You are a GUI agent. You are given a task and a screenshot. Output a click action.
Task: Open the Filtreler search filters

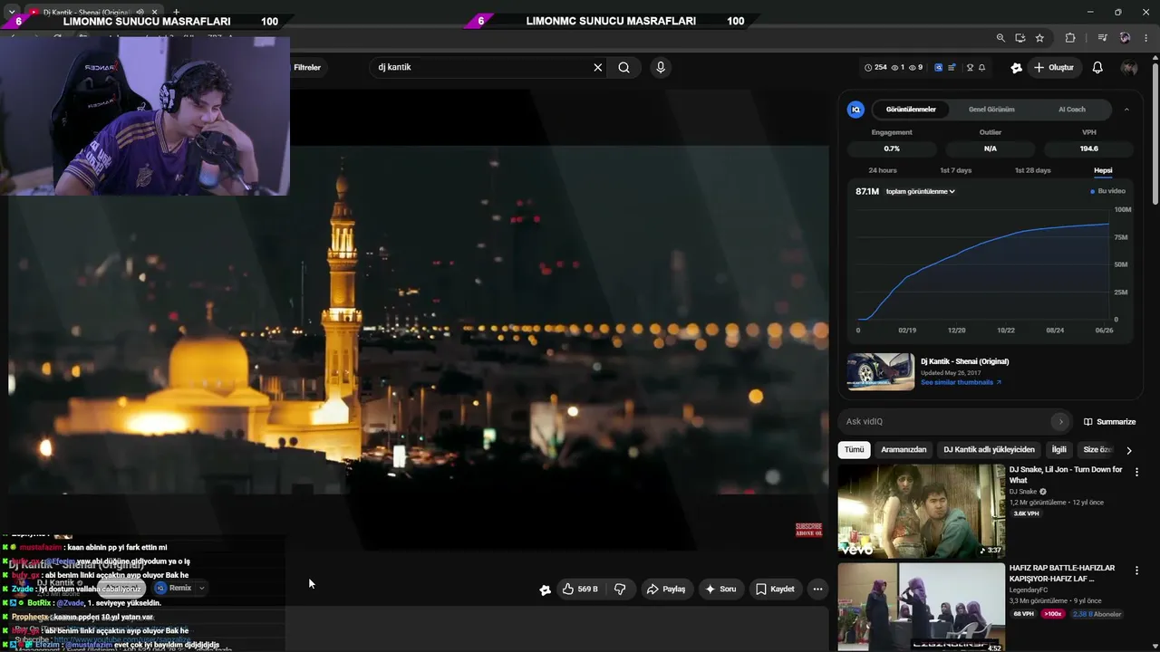[x=306, y=67]
